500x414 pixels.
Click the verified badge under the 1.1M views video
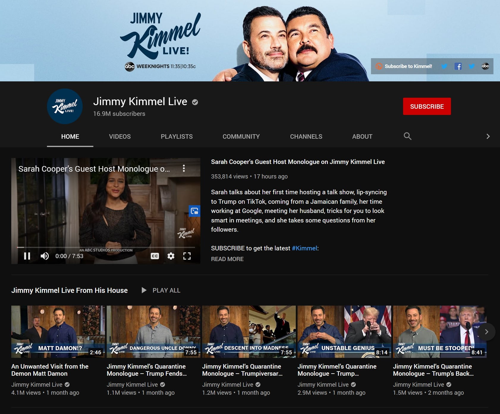tap(163, 385)
